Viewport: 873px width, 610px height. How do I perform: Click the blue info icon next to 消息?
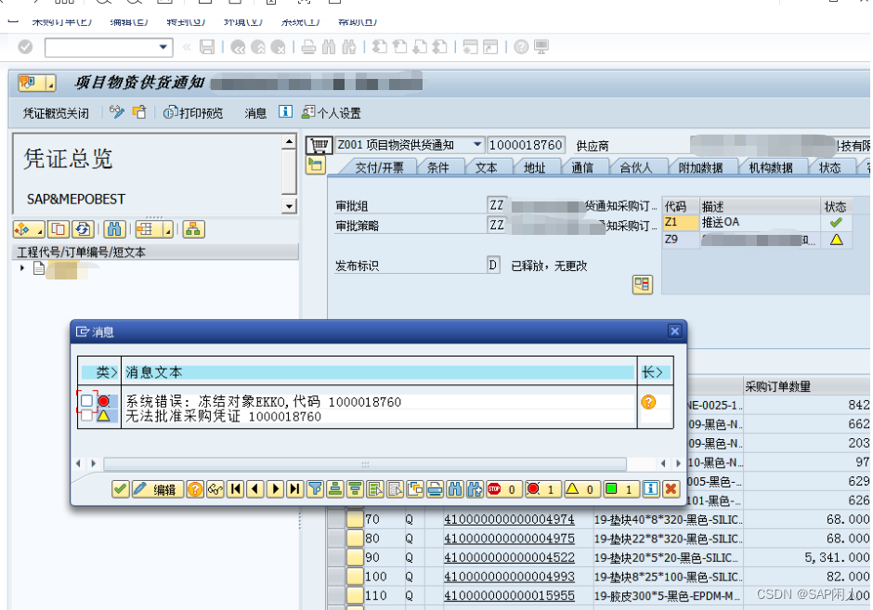(x=285, y=111)
